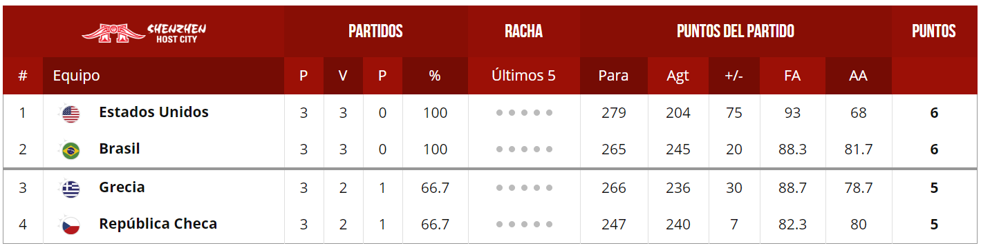Click Grecia last-five streak dots
981x248 pixels.
524,187
